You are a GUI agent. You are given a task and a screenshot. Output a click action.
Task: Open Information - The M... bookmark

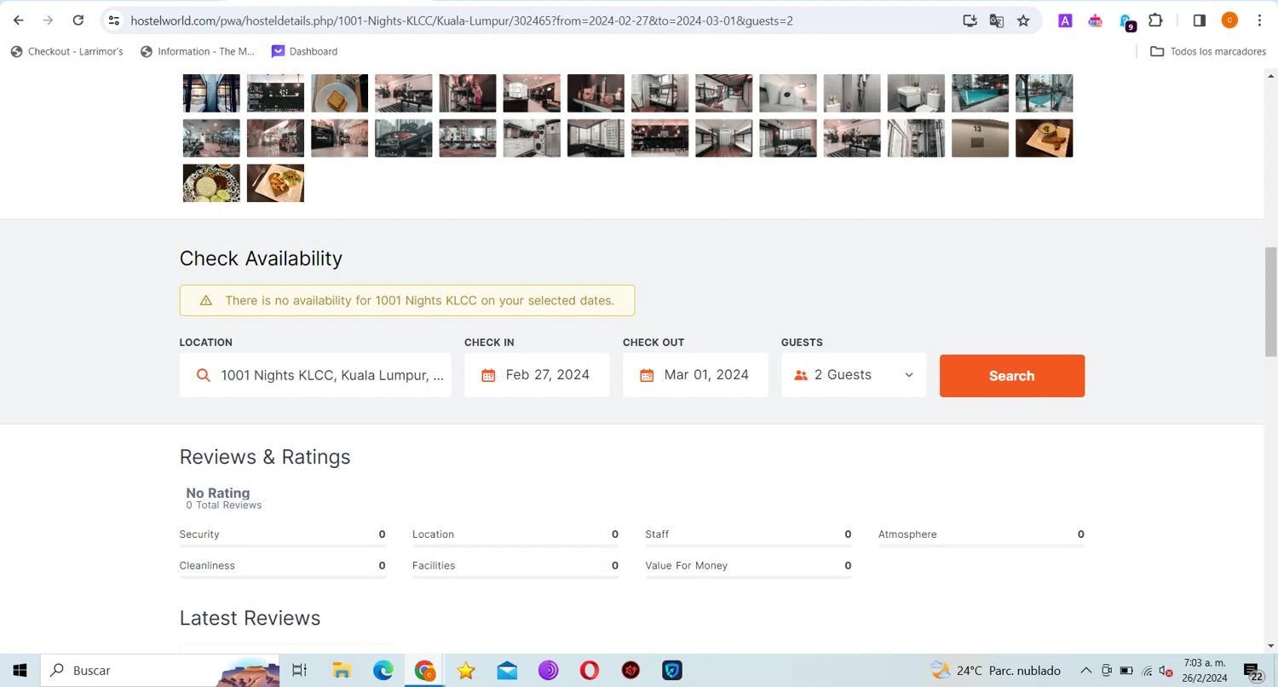[198, 51]
